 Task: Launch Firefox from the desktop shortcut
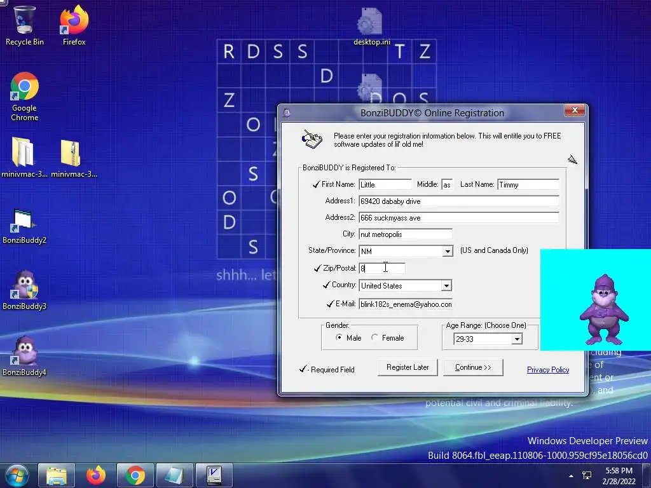coord(74,25)
